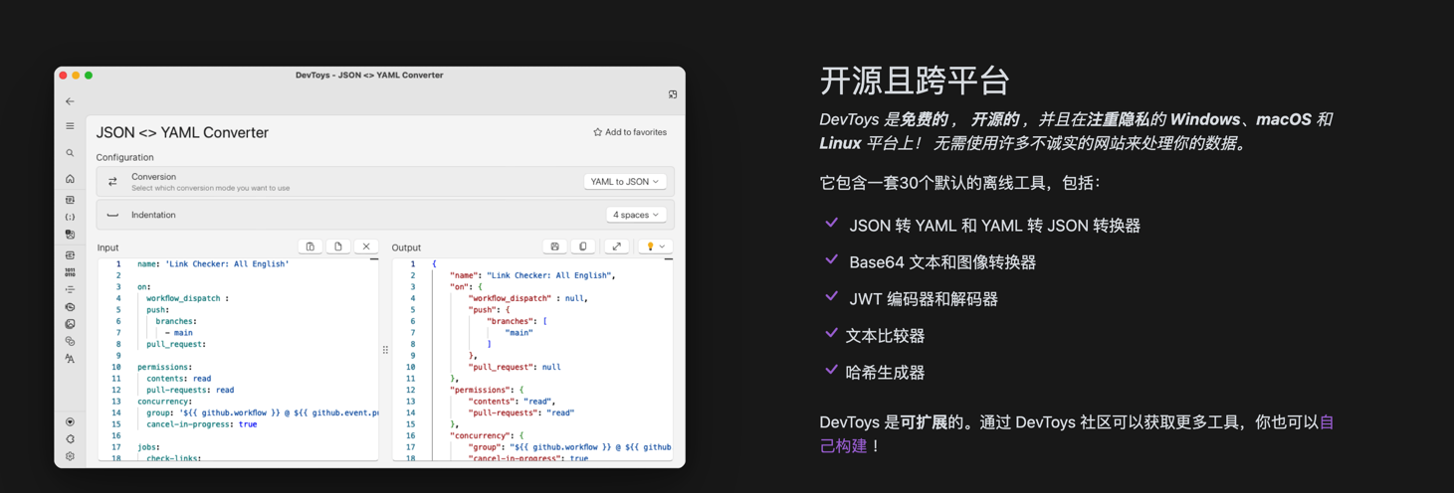Click inside the Output code editor
Screen dimensions: 1454x493
coord(532,359)
